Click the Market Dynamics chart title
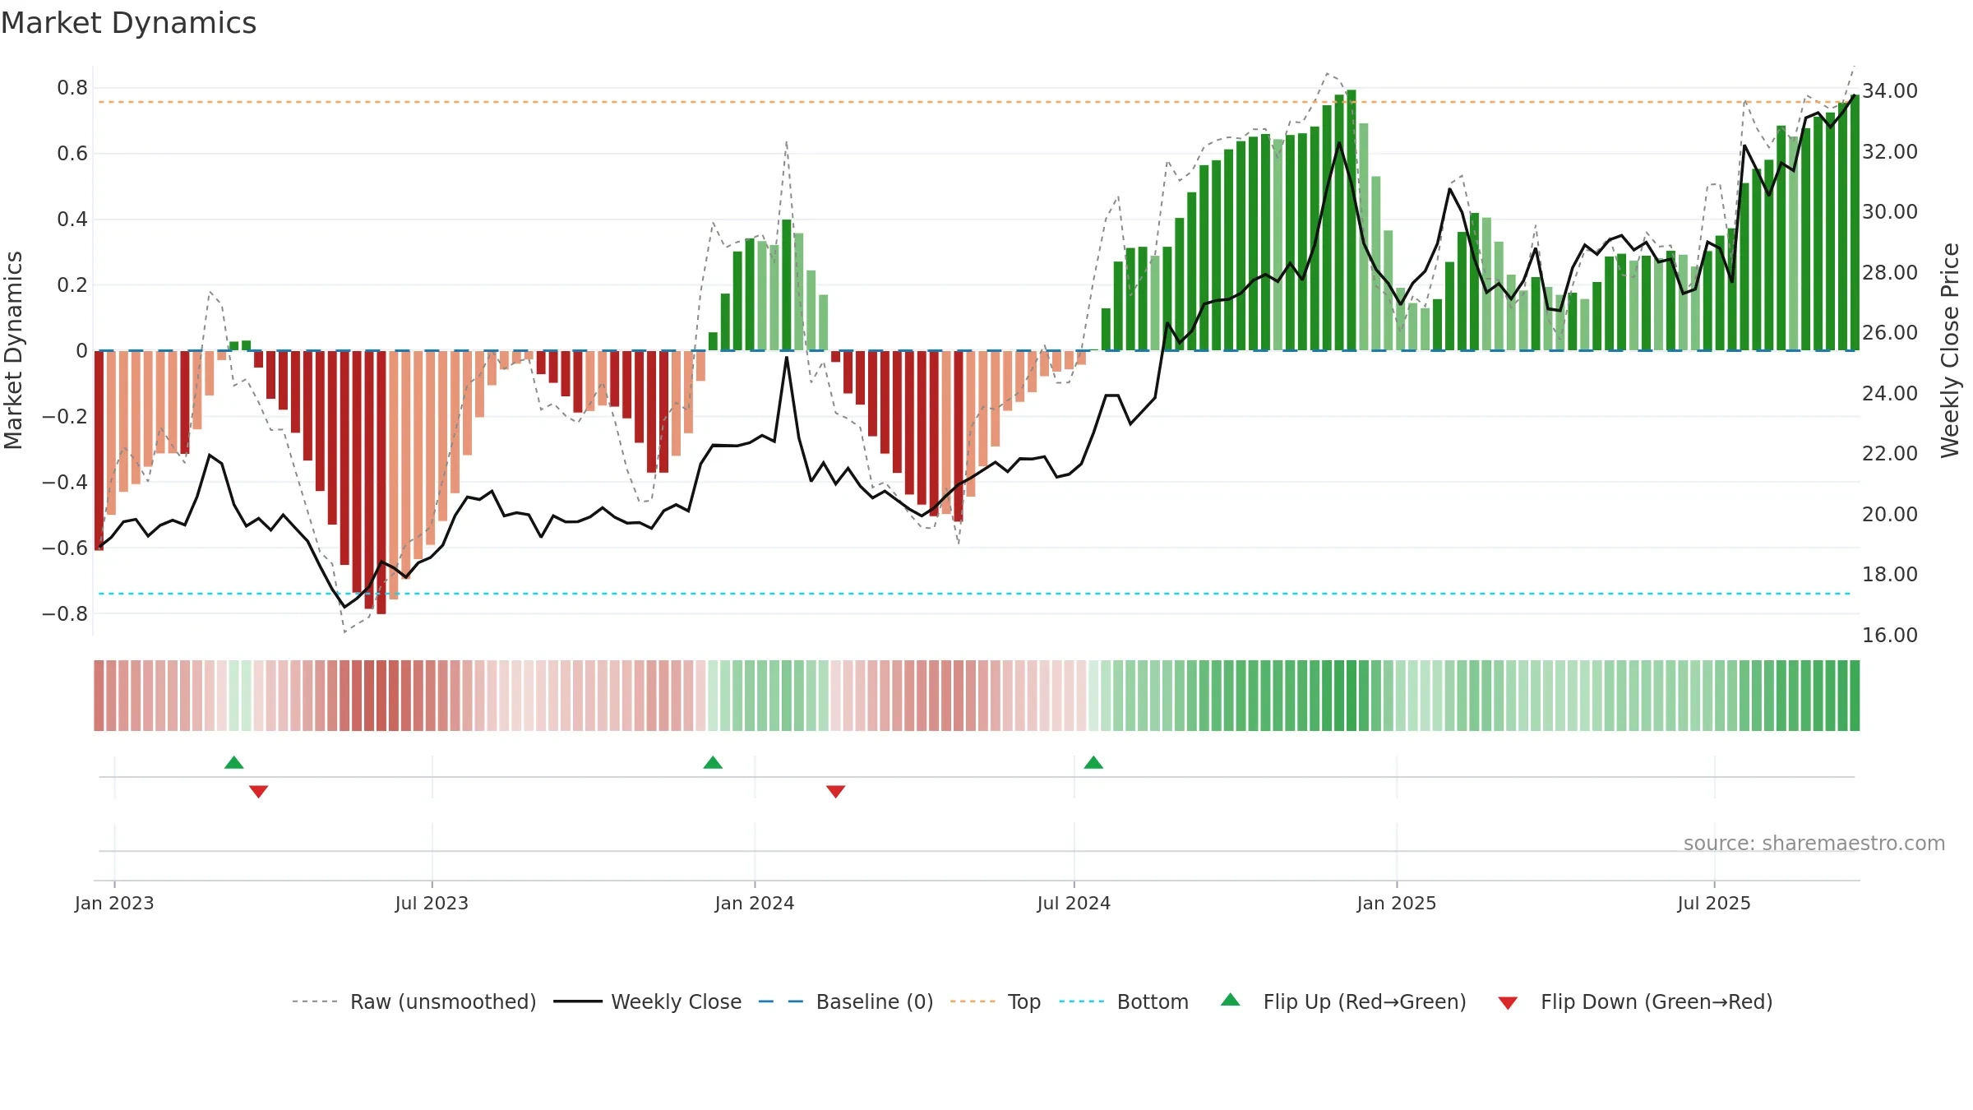The image size is (1973, 1110). pos(128,23)
